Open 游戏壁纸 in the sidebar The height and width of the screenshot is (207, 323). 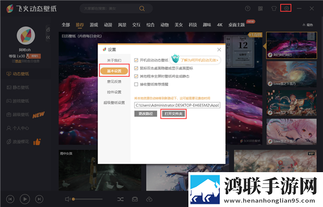tap(18, 101)
